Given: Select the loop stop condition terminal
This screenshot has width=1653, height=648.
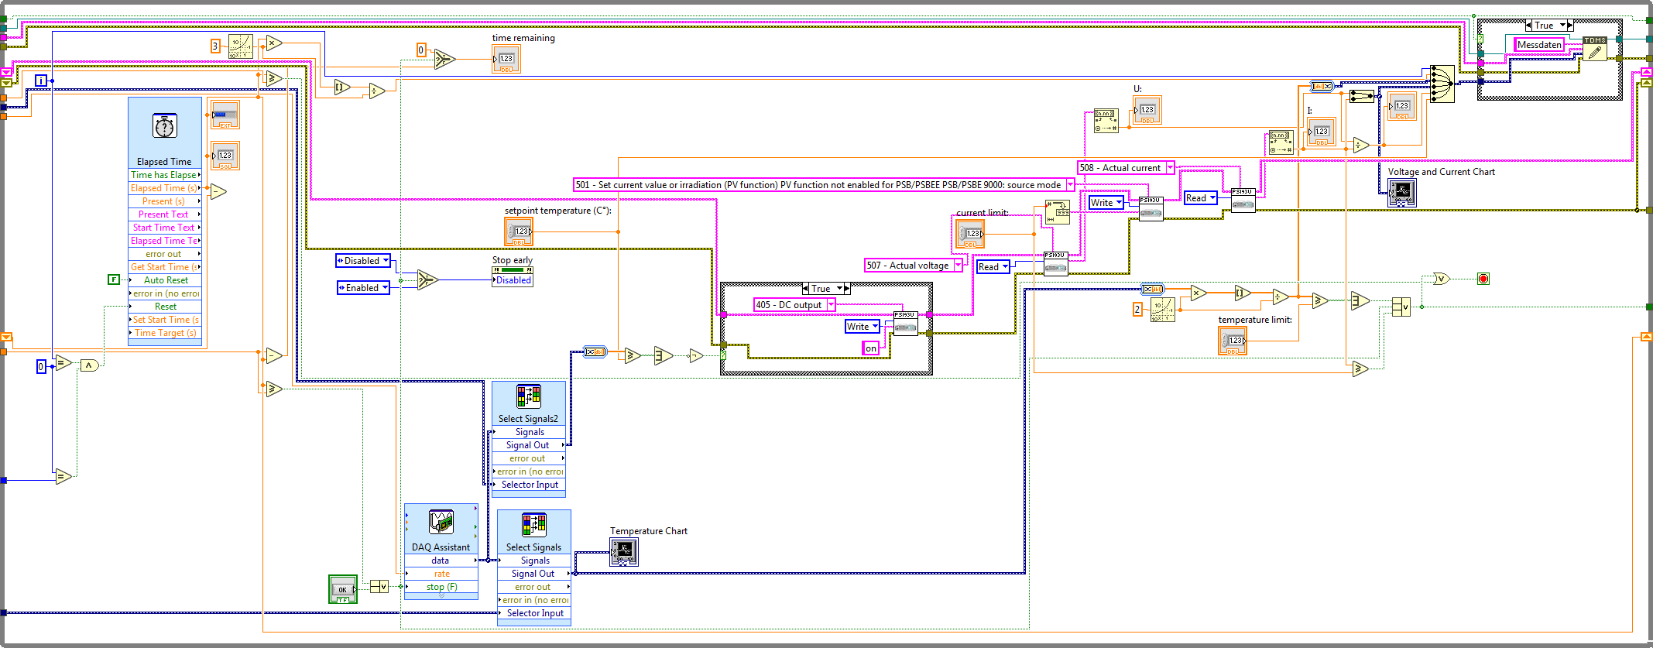Looking at the screenshot, I should click(x=1483, y=279).
